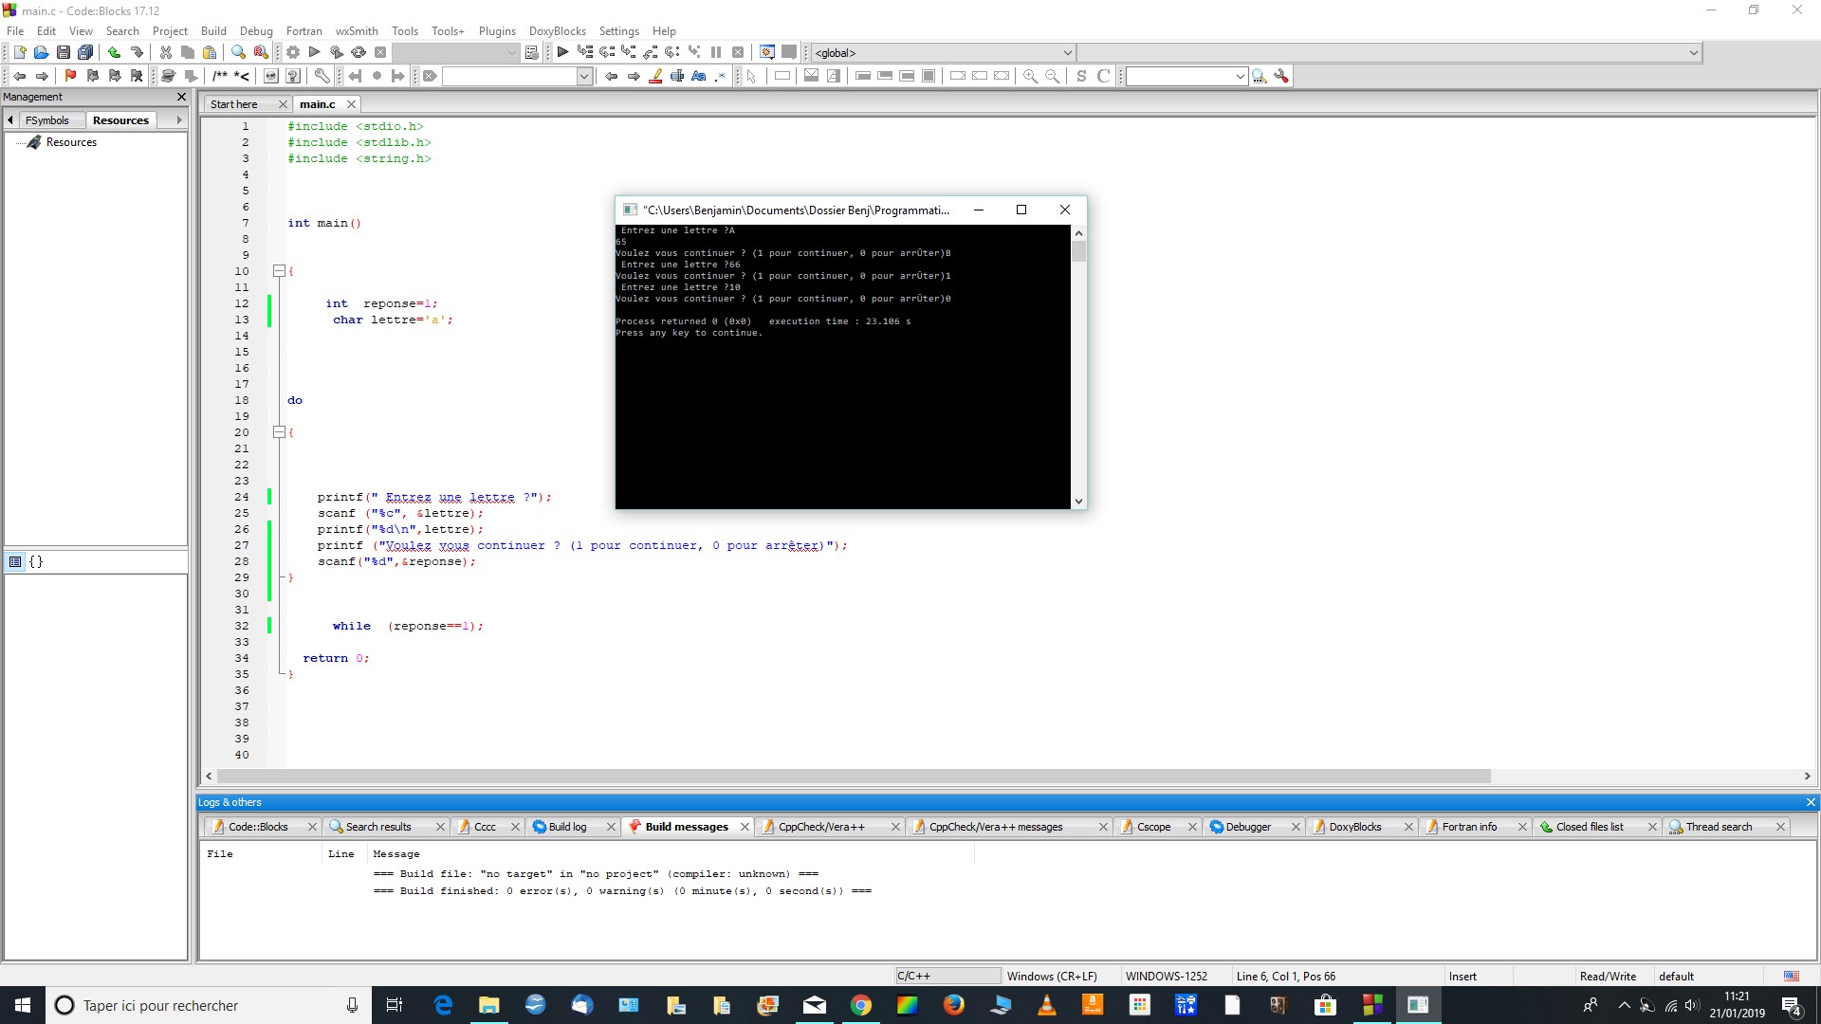Collapse main function fold at line 10
Screen dimensions: 1821x1024
click(x=279, y=271)
